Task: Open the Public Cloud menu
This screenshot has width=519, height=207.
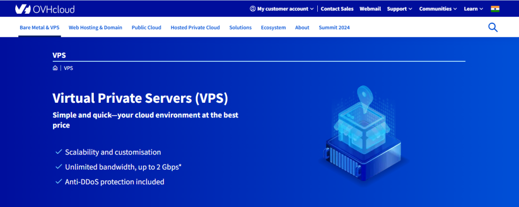Action: pos(146,28)
